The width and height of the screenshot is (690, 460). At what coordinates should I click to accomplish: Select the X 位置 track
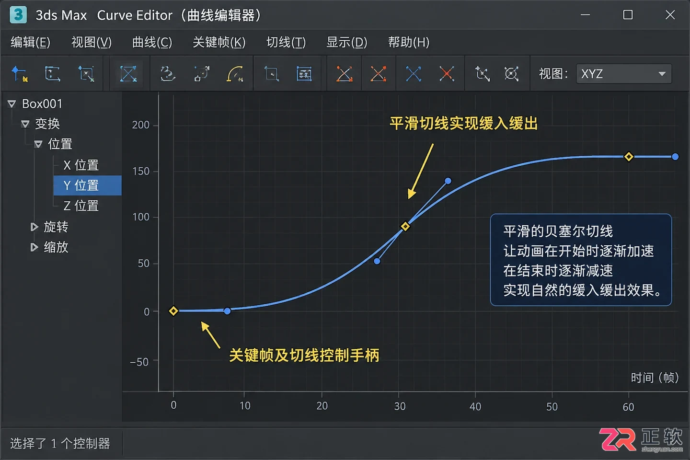click(x=81, y=165)
